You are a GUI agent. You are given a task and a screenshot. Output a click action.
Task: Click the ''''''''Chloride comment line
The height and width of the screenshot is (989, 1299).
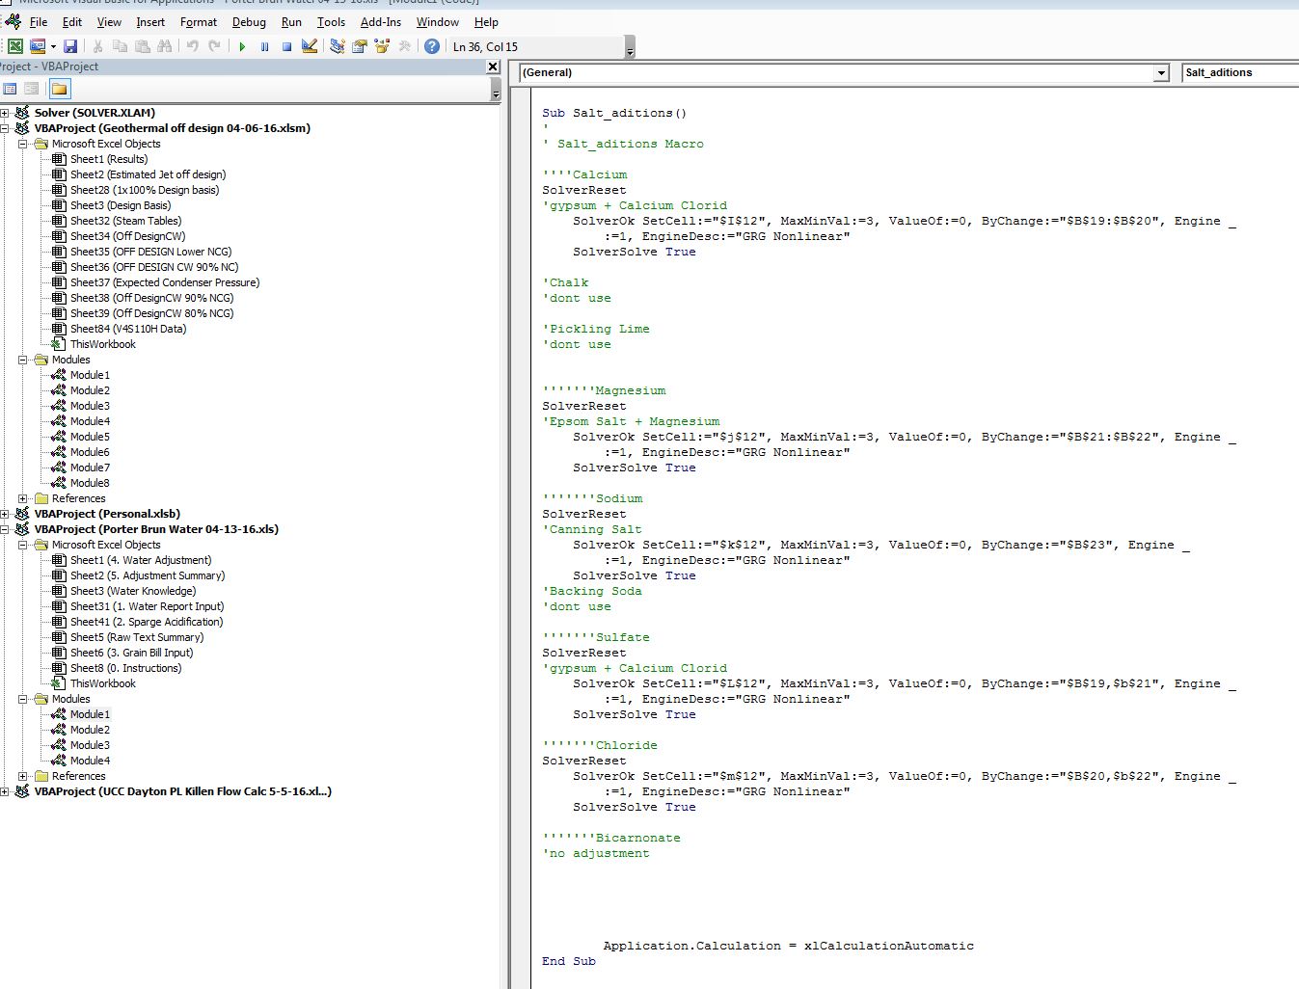[x=600, y=745]
